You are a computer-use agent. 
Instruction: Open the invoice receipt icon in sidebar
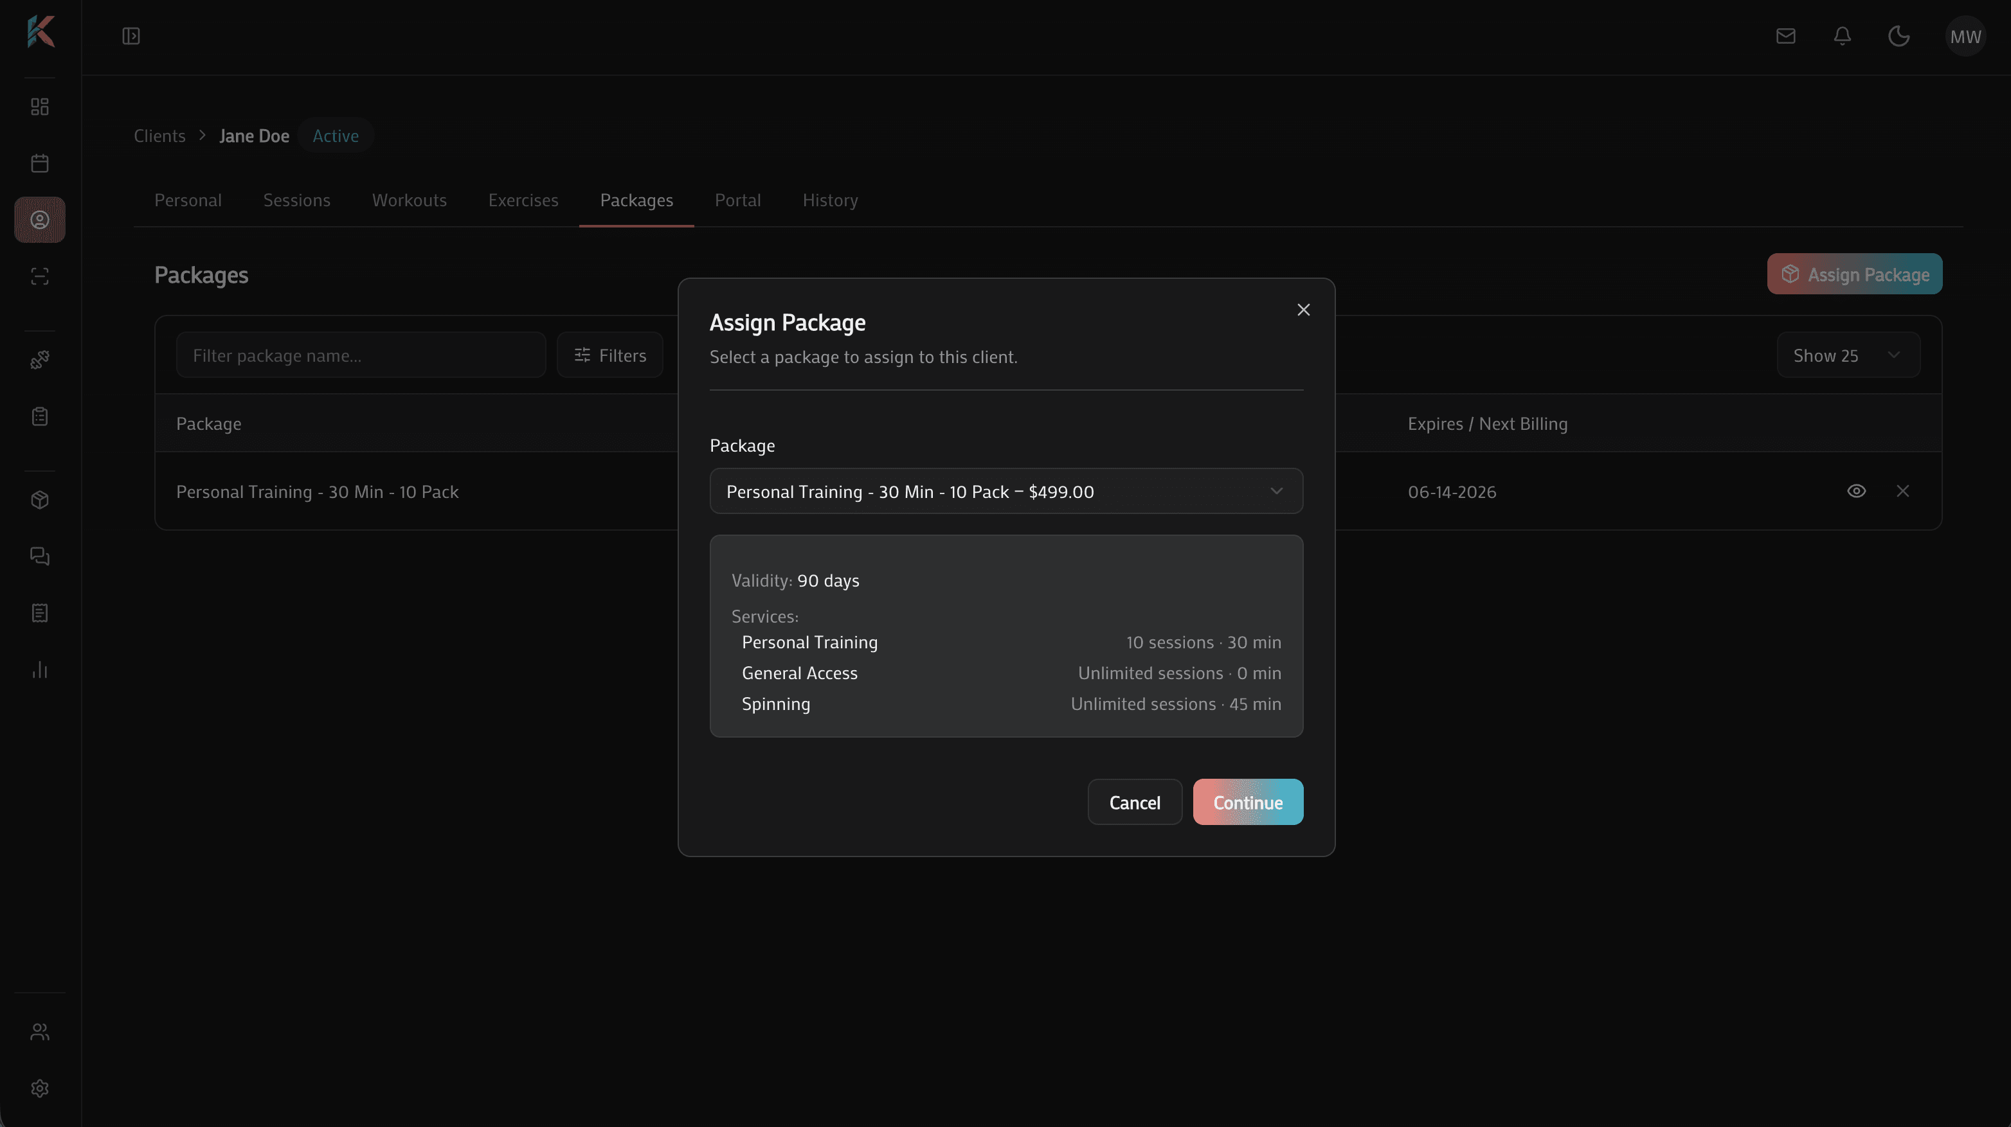click(40, 614)
